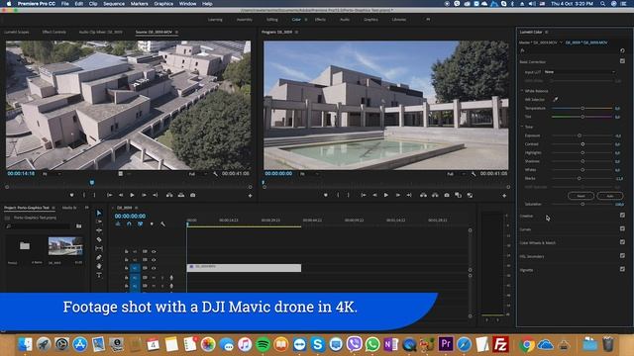Toggle V1 track output eye
634x356 pixels.
point(154,268)
